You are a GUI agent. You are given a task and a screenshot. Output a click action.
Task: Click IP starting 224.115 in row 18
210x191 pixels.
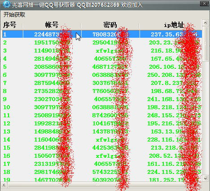(174, 172)
